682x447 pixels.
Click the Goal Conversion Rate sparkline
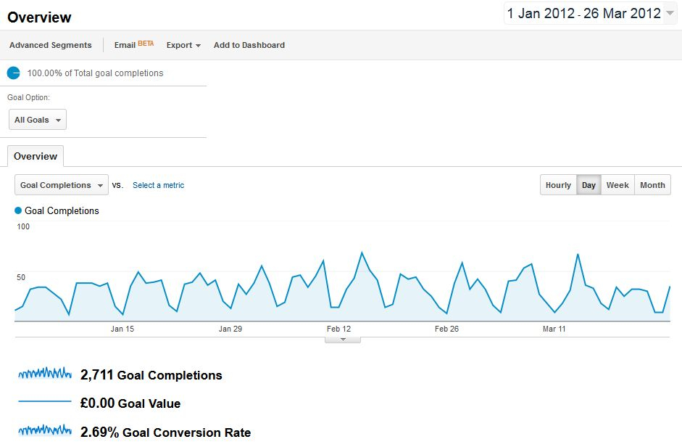coord(45,431)
